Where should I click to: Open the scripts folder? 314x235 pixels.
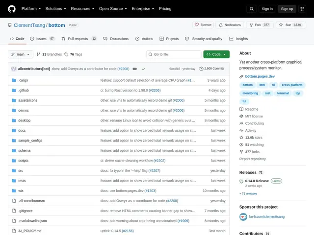(23, 161)
